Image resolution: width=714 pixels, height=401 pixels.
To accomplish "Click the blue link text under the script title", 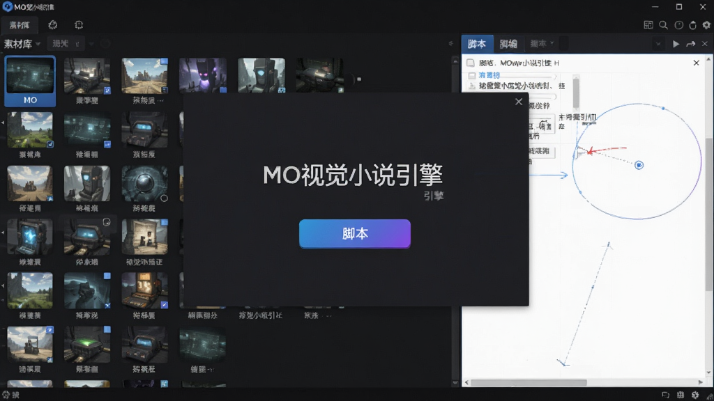I will tap(489, 75).
